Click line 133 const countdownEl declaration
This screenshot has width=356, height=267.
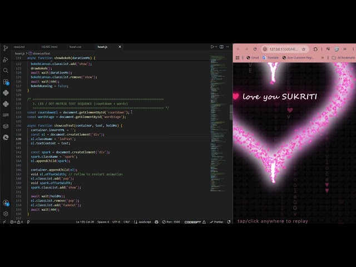pyautogui.click(x=78, y=112)
